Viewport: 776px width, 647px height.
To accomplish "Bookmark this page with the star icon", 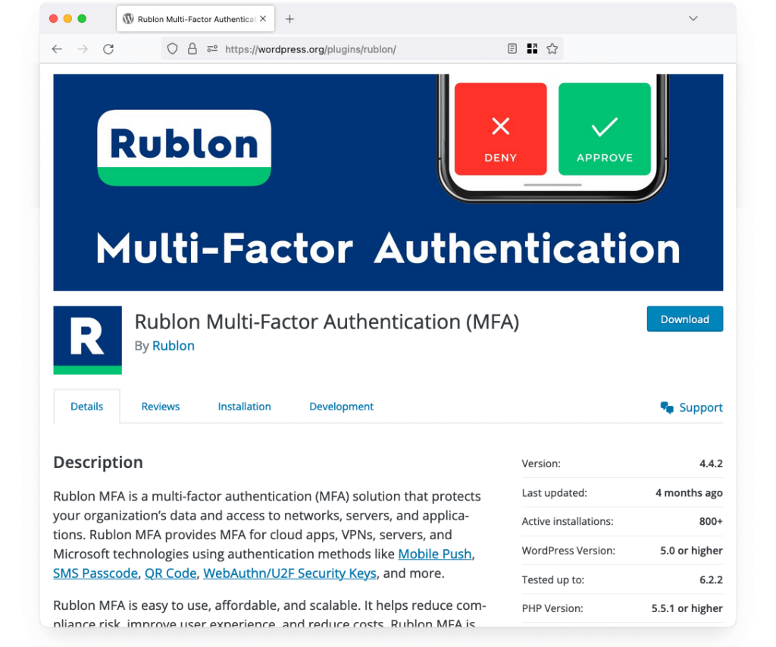I will click(x=552, y=49).
